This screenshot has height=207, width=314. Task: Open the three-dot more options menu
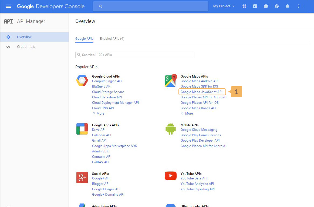point(298,6)
